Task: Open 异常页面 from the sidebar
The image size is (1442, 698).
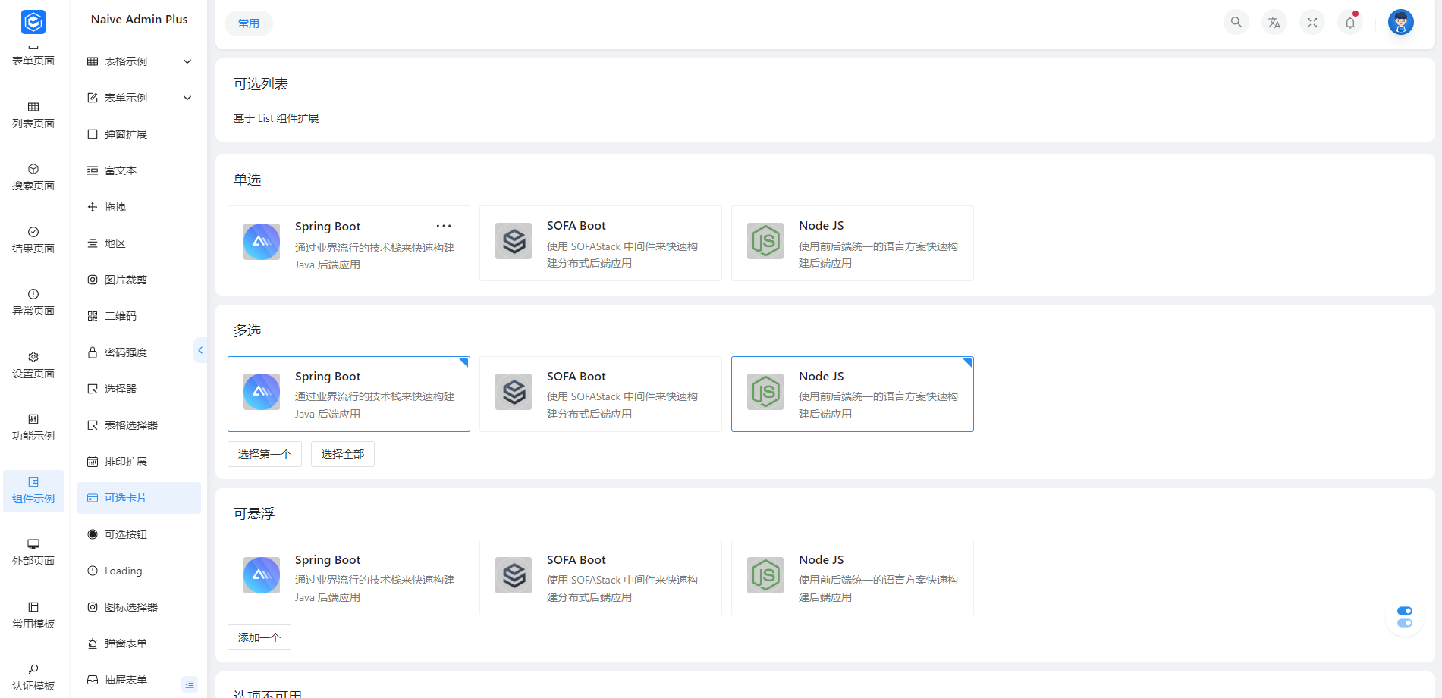Action: pos(33,301)
